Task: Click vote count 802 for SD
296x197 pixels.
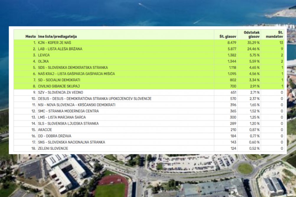Action: 233,80
